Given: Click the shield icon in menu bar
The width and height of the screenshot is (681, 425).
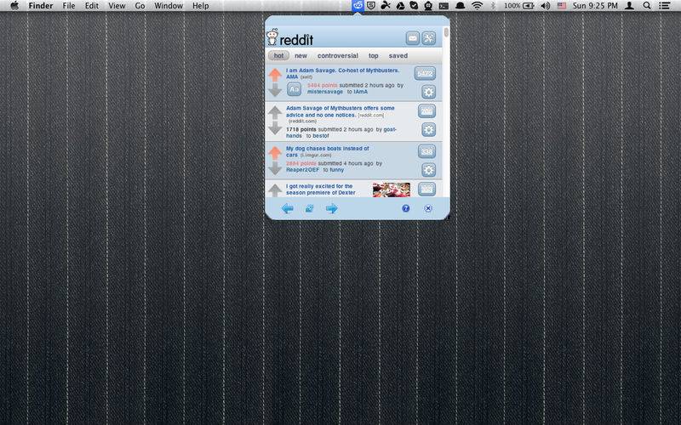Looking at the screenshot, I should [x=371, y=6].
